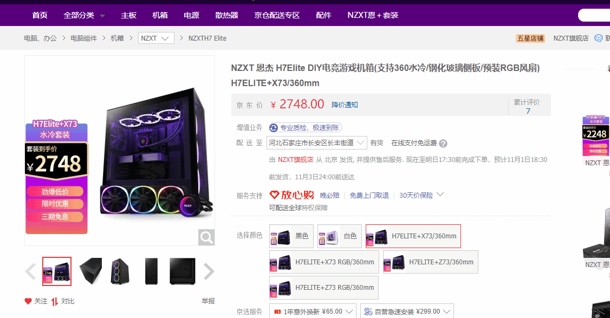Image resolution: width=610 pixels, height=318 pixels.
Task: Select the H7ELITE+X73/360mm option
Action: [x=413, y=236]
